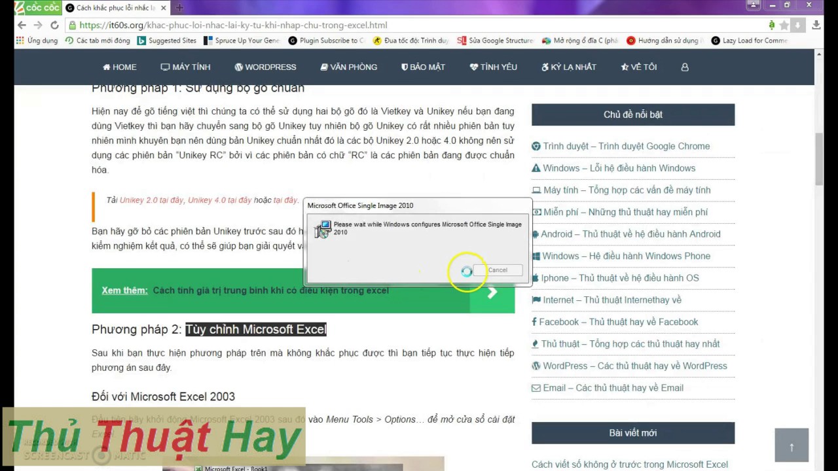Go back using browser back arrow
The height and width of the screenshot is (471, 838).
tap(22, 25)
